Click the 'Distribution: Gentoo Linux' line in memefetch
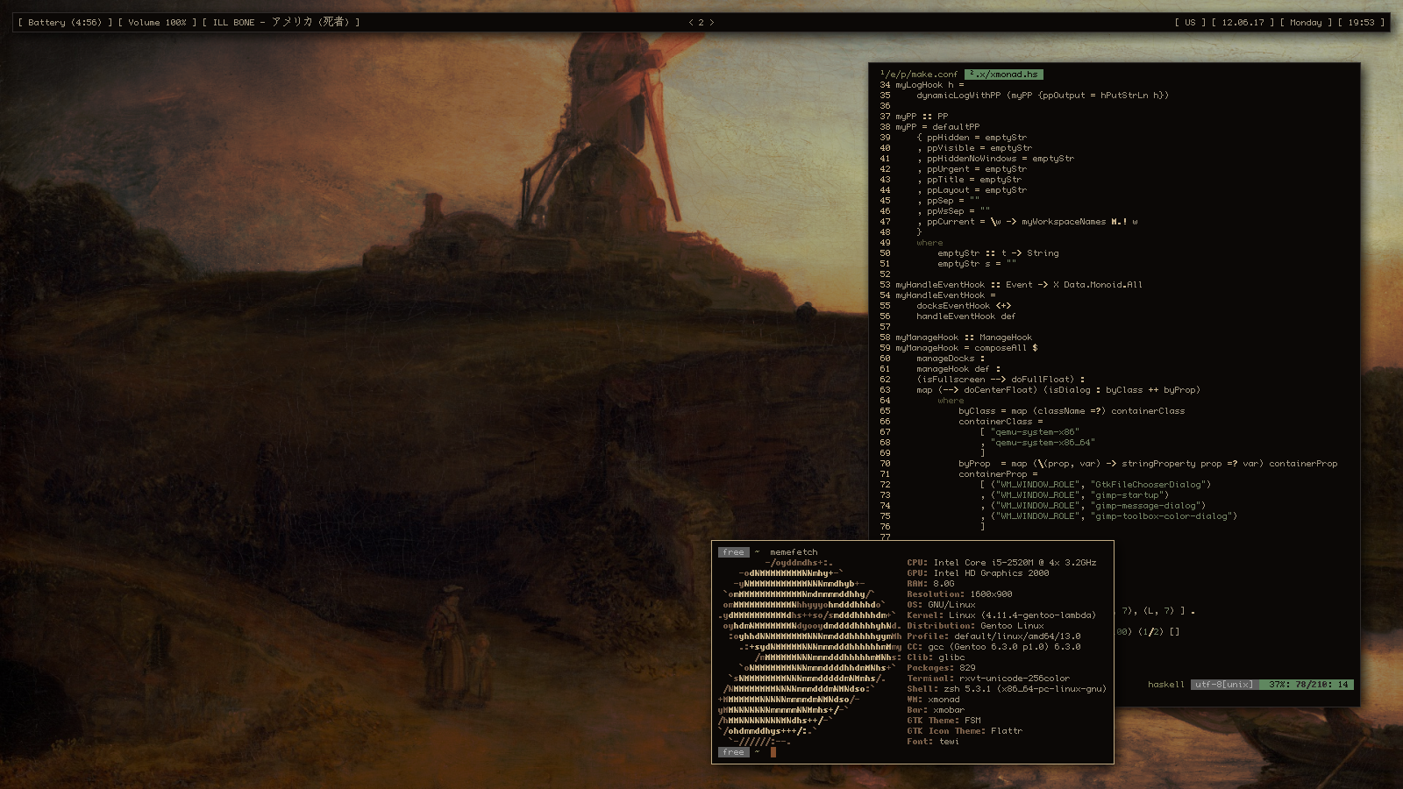1403x789 pixels. click(x=975, y=626)
